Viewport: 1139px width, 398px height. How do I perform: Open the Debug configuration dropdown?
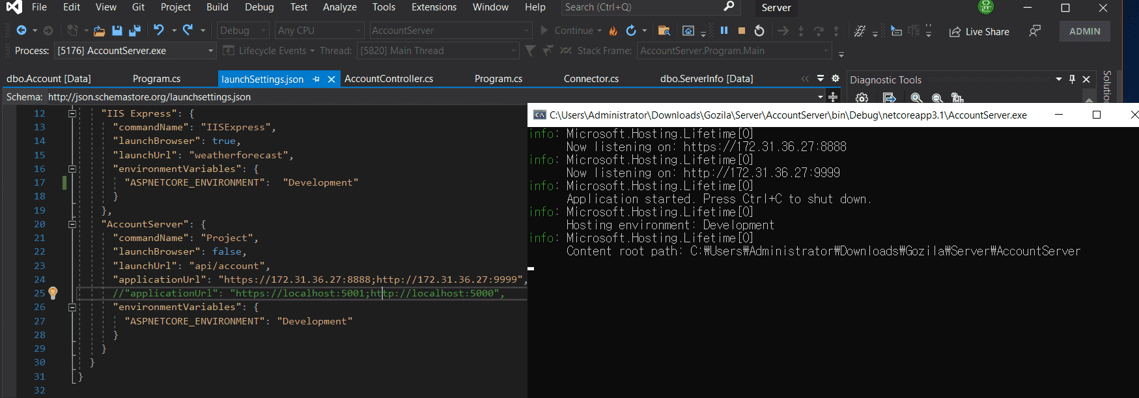243,31
